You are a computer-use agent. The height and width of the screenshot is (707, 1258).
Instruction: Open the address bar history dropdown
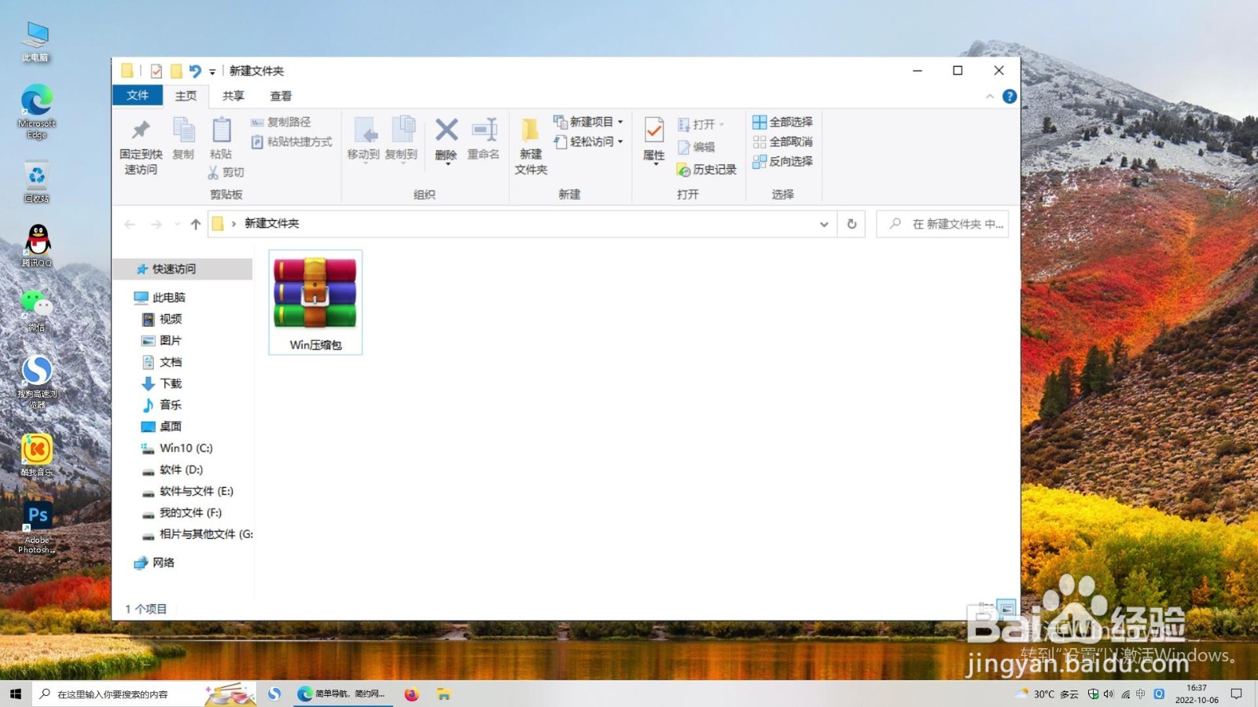[x=824, y=224]
